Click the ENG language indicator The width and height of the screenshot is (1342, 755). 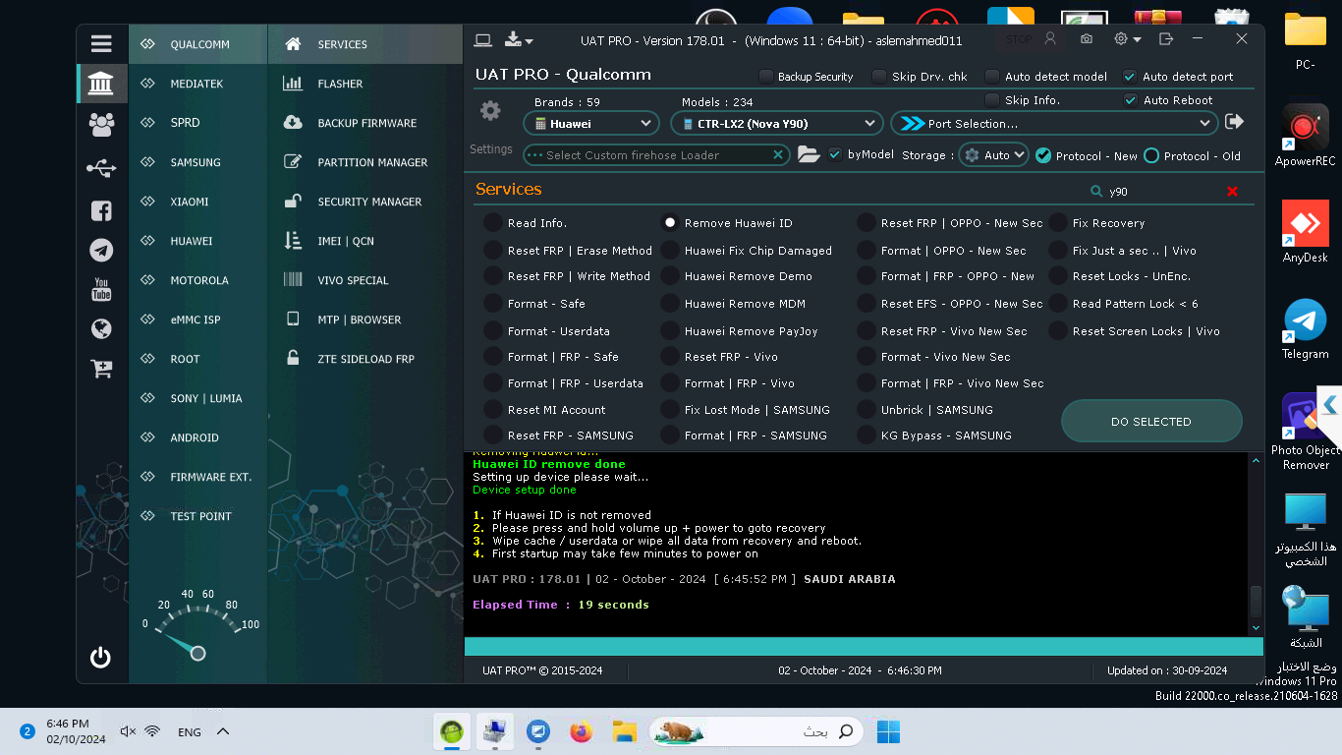[190, 731]
